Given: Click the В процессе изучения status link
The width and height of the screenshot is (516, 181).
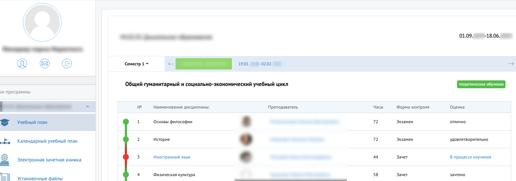Looking at the screenshot, I should click(470, 157).
